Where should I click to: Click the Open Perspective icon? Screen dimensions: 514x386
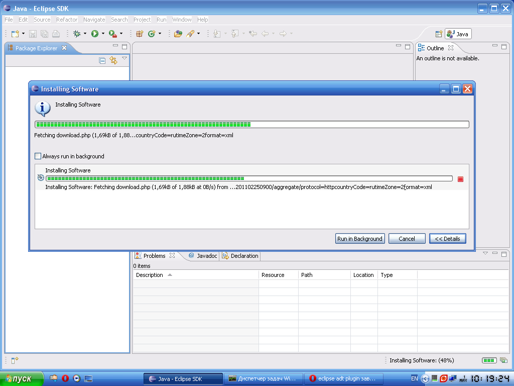(439, 34)
